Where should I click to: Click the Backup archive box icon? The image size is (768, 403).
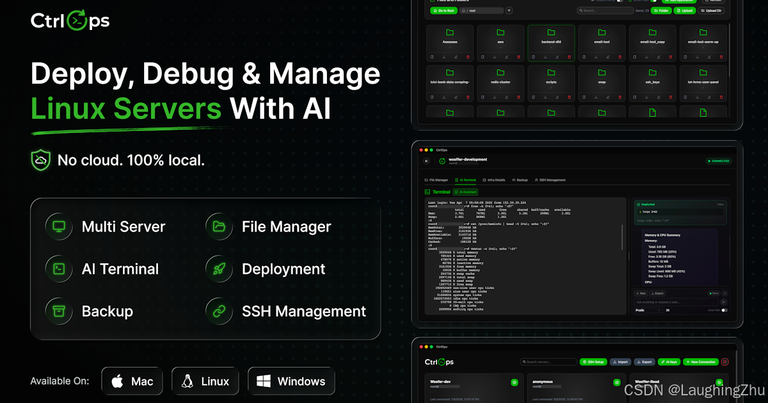[x=59, y=311]
